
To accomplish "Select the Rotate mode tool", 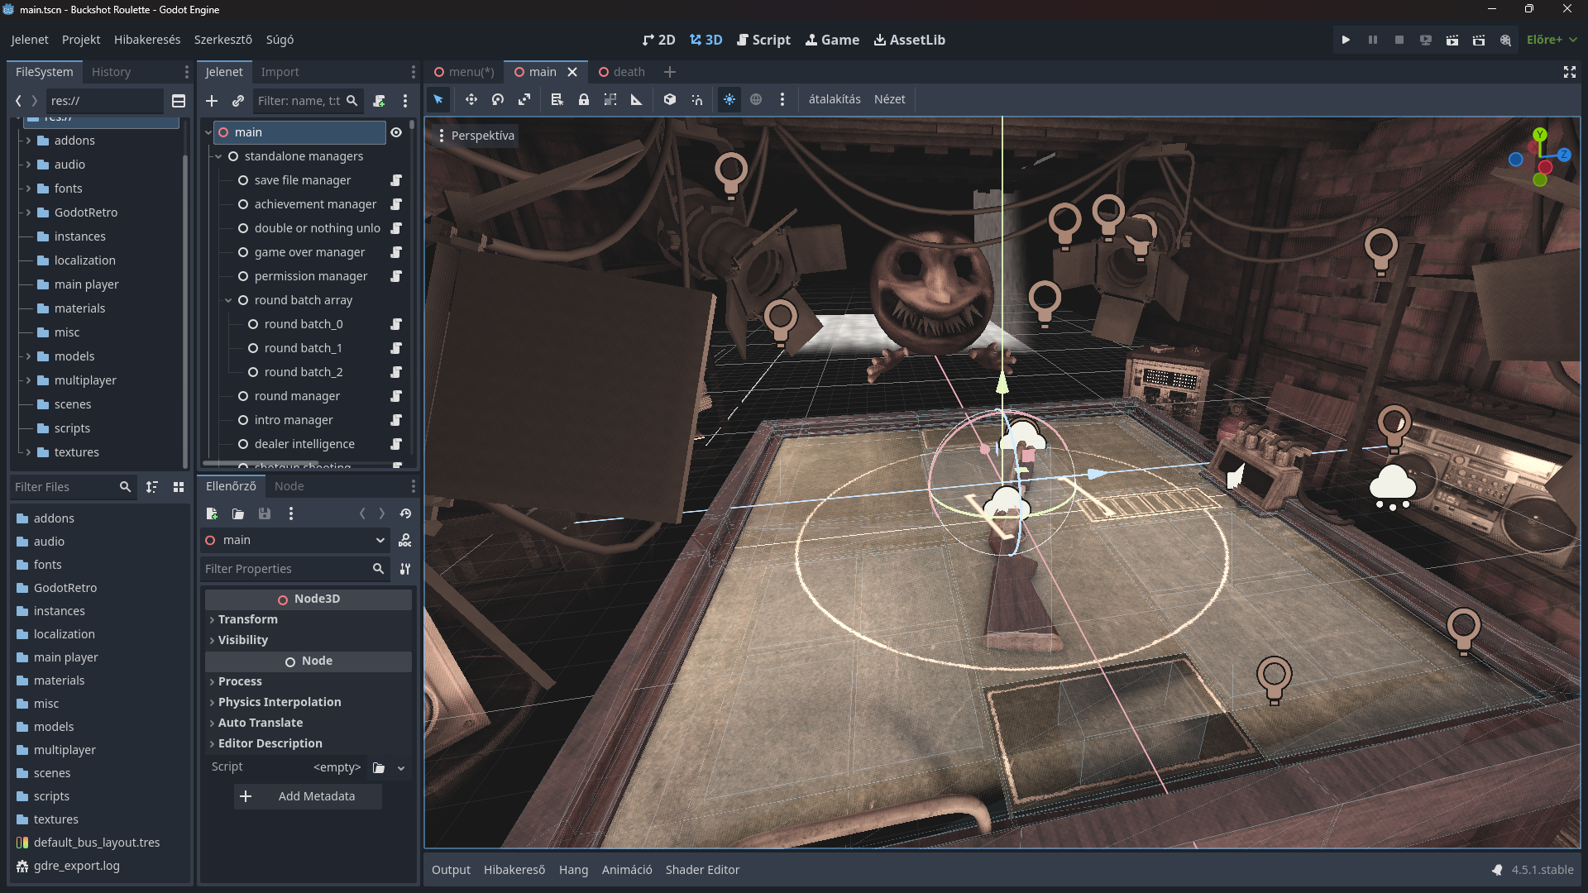I will pos(498,99).
